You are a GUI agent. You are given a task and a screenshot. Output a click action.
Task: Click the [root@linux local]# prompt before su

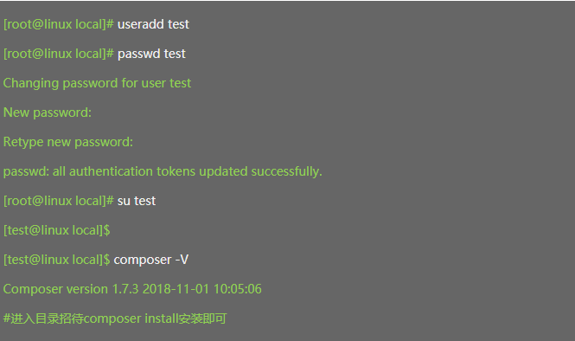[x=58, y=201]
